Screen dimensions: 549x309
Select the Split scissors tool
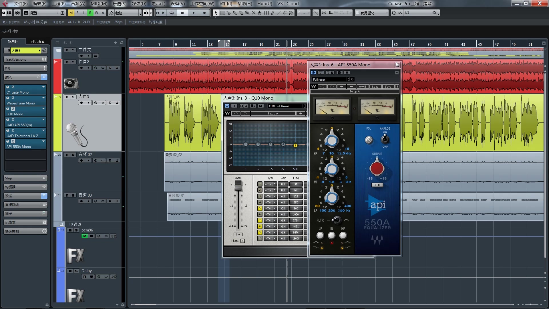pos(228,13)
